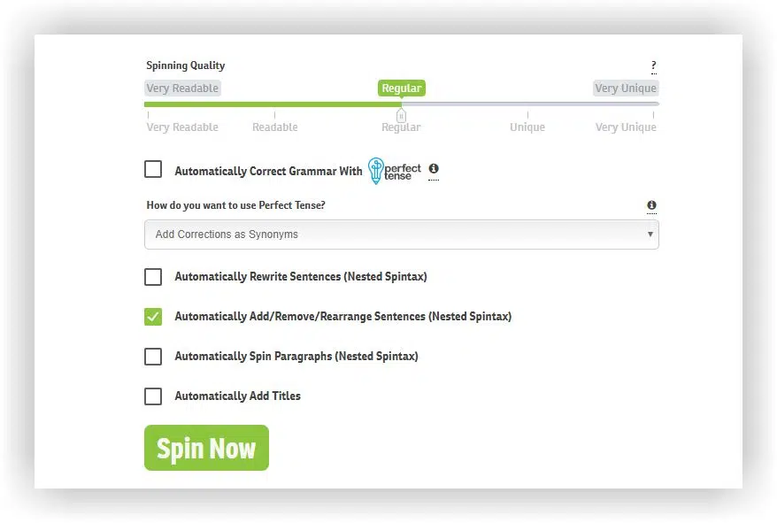
Task: Enable Automatically Add Titles checkbox
Action: [x=153, y=396]
